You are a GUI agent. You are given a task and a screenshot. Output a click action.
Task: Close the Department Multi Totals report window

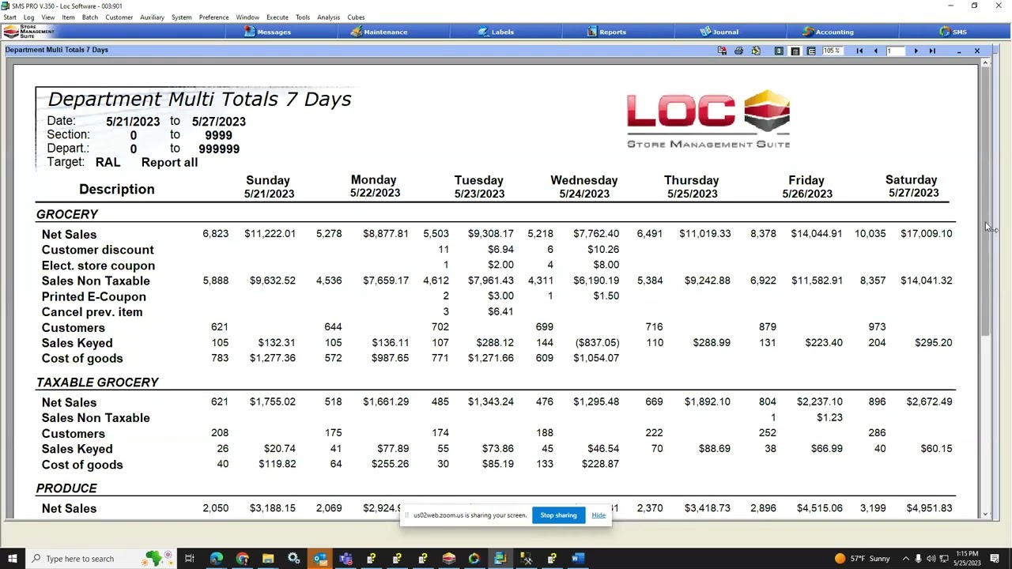(x=976, y=51)
